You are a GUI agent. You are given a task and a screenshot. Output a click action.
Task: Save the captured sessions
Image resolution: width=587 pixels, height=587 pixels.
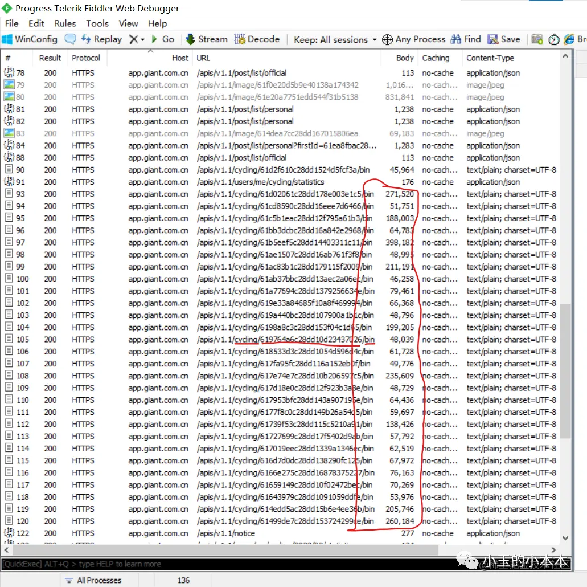[504, 39]
